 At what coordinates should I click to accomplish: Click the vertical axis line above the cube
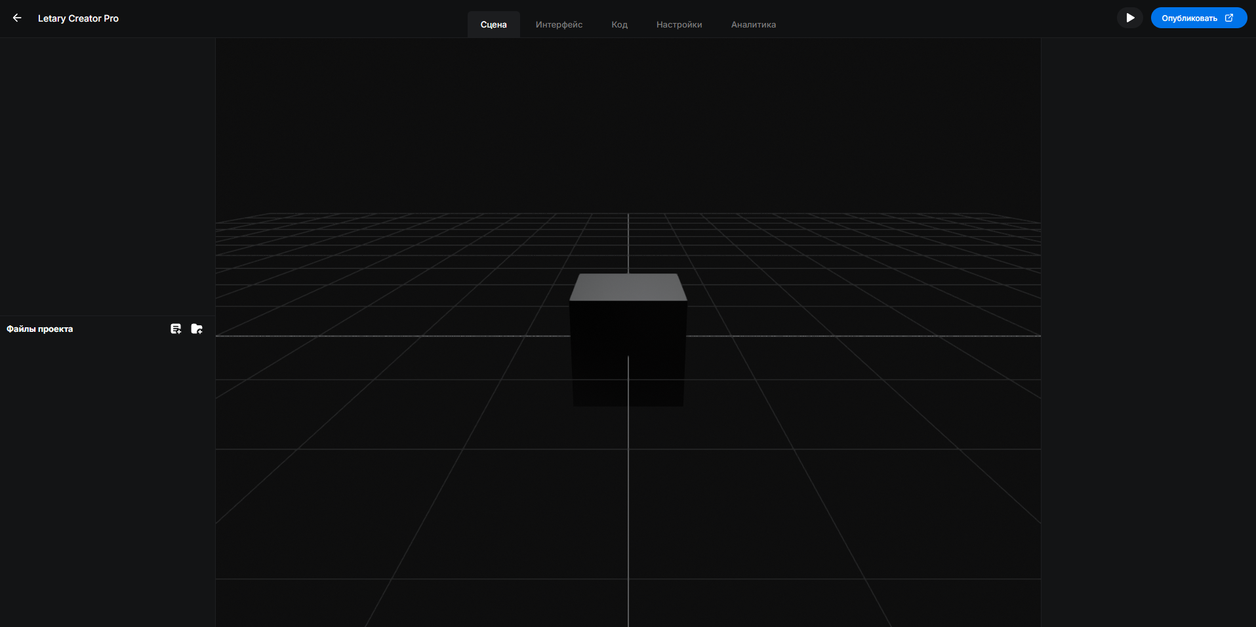point(628,243)
